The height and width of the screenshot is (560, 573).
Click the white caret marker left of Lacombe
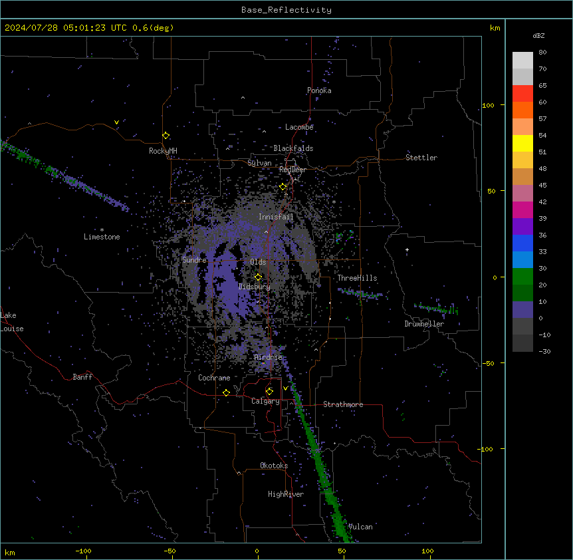coord(264,131)
